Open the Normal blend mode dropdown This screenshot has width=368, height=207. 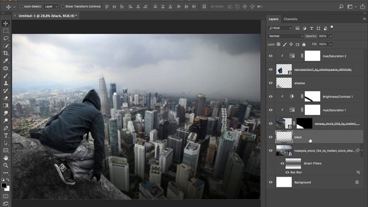[286, 36]
